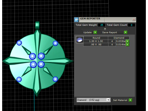Click the green arrow beside Set Material
Viewport: 148px width, 111px height.
tap(130, 100)
